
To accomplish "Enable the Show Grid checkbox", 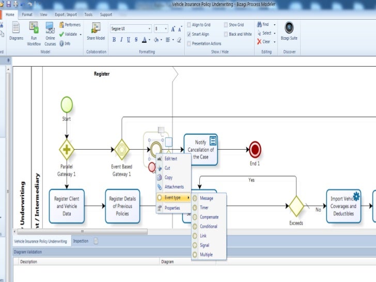I will [226, 25].
